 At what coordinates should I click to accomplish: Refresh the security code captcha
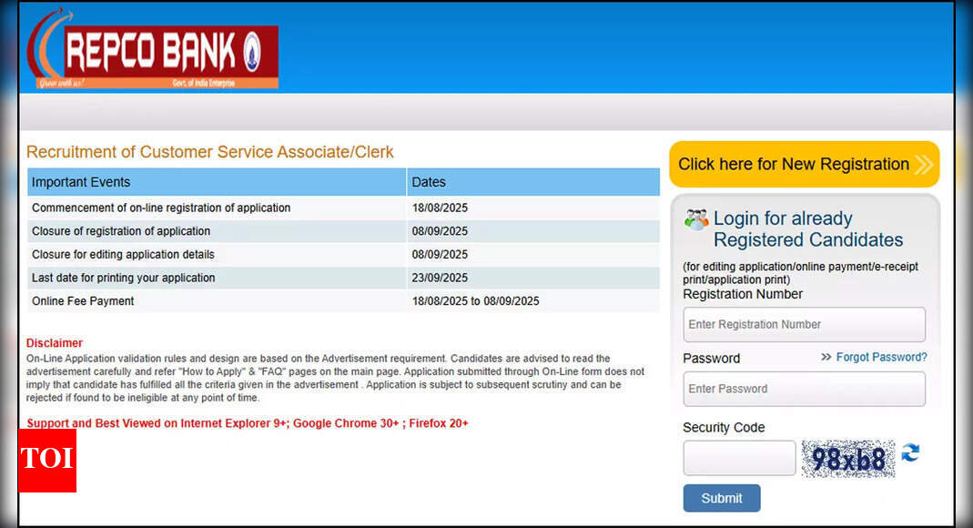(x=910, y=452)
